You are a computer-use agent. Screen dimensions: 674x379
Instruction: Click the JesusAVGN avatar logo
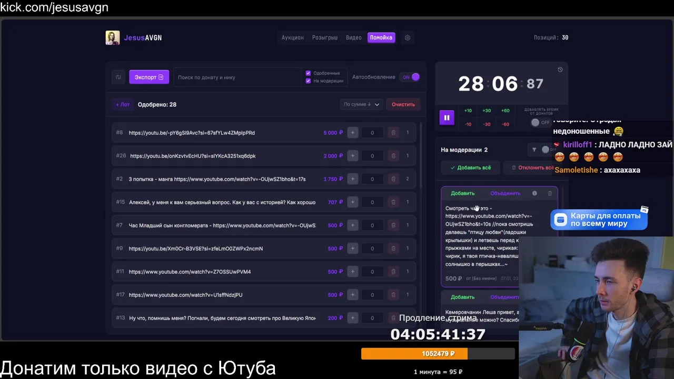[x=113, y=38]
